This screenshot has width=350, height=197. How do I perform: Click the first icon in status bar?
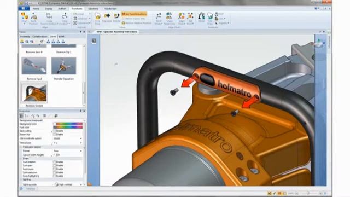click(270, 193)
